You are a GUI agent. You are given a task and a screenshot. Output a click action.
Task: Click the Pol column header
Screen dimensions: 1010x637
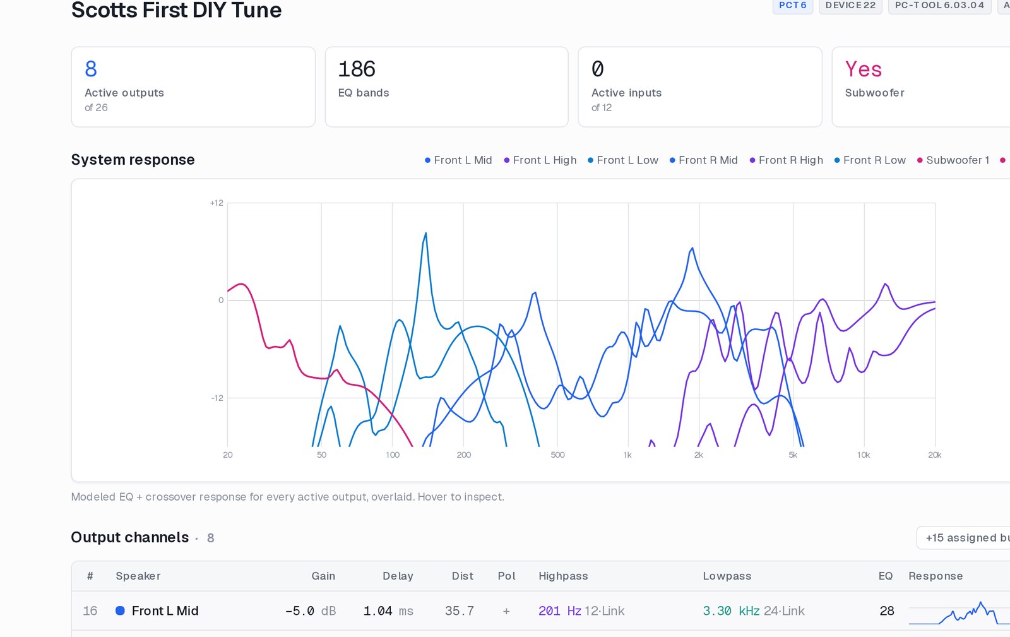click(x=506, y=576)
